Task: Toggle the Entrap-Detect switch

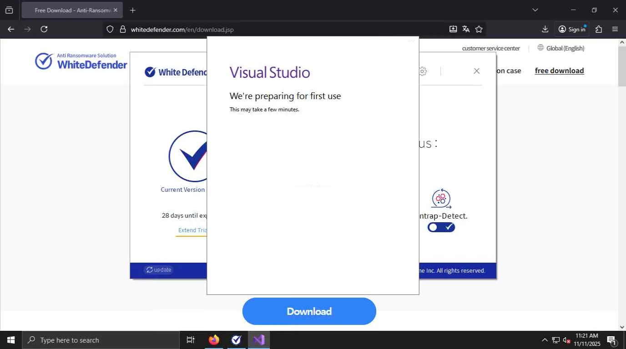Action: (x=441, y=227)
